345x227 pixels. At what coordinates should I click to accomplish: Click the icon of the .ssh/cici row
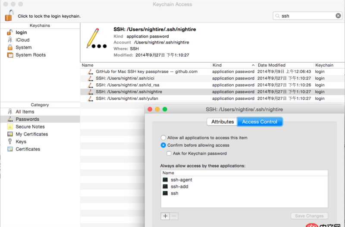point(90,79)
